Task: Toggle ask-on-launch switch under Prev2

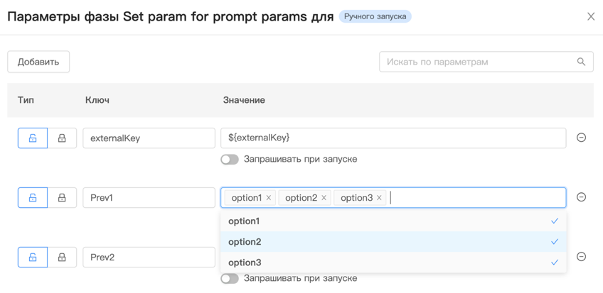Action: (230, 279)
